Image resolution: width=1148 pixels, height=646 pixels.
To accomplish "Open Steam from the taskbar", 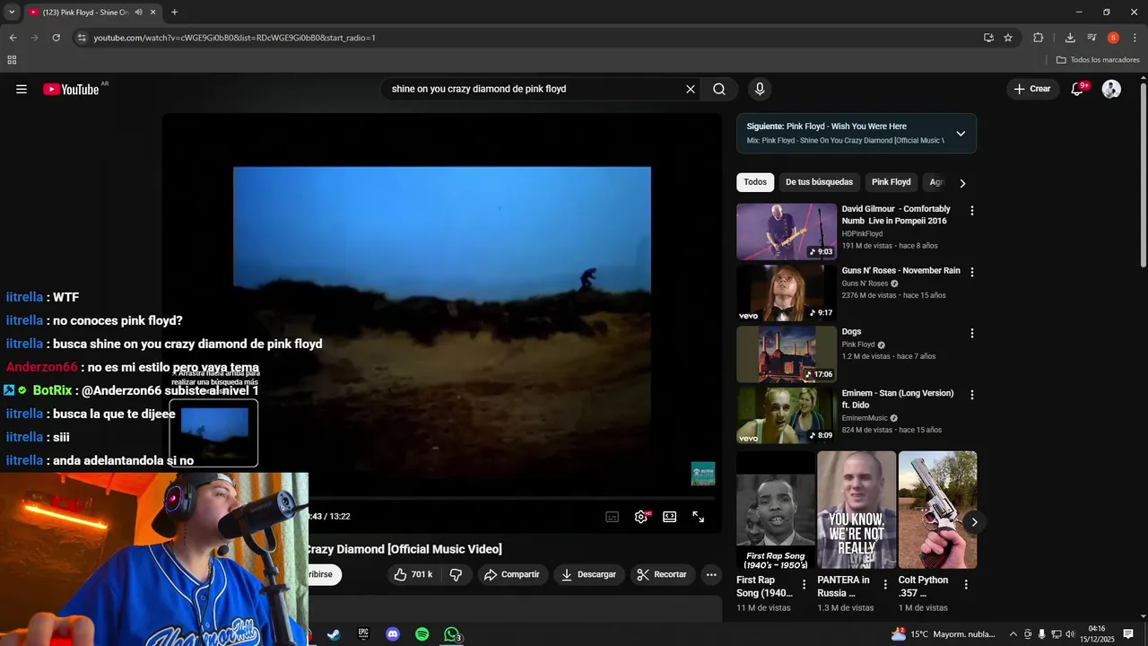I will click(x=334, y=634).
